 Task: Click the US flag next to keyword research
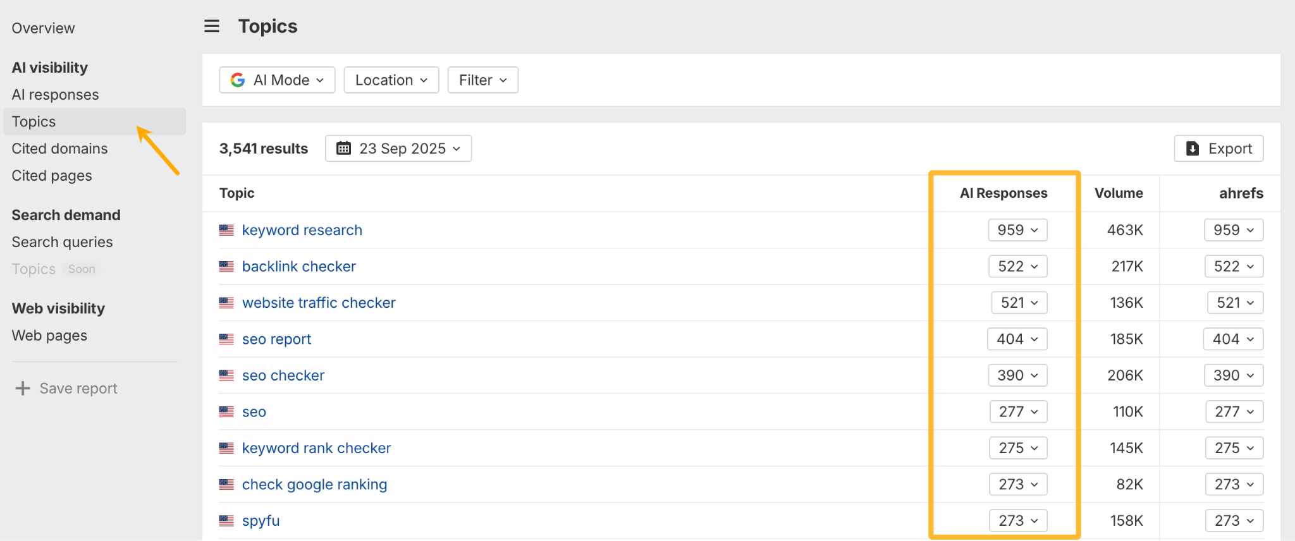pyautogui.click(x=226, y=230)
